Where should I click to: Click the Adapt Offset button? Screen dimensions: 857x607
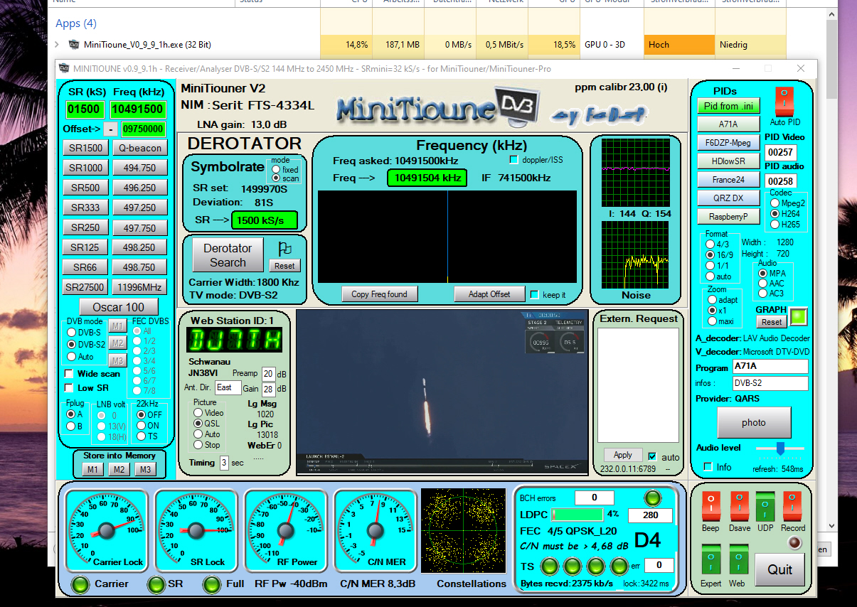point(489,294)
